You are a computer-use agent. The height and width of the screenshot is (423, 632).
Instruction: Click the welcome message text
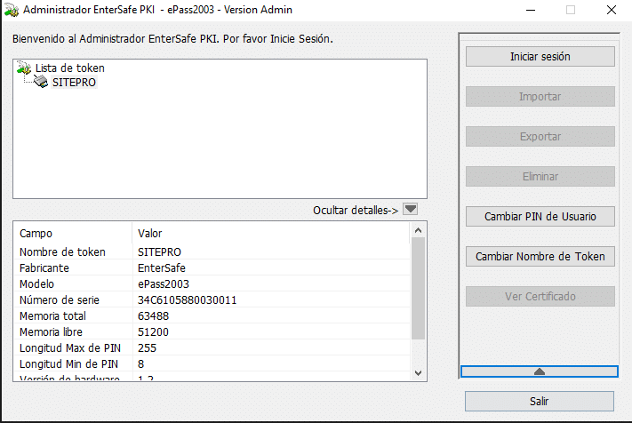[x=172, y=39]
